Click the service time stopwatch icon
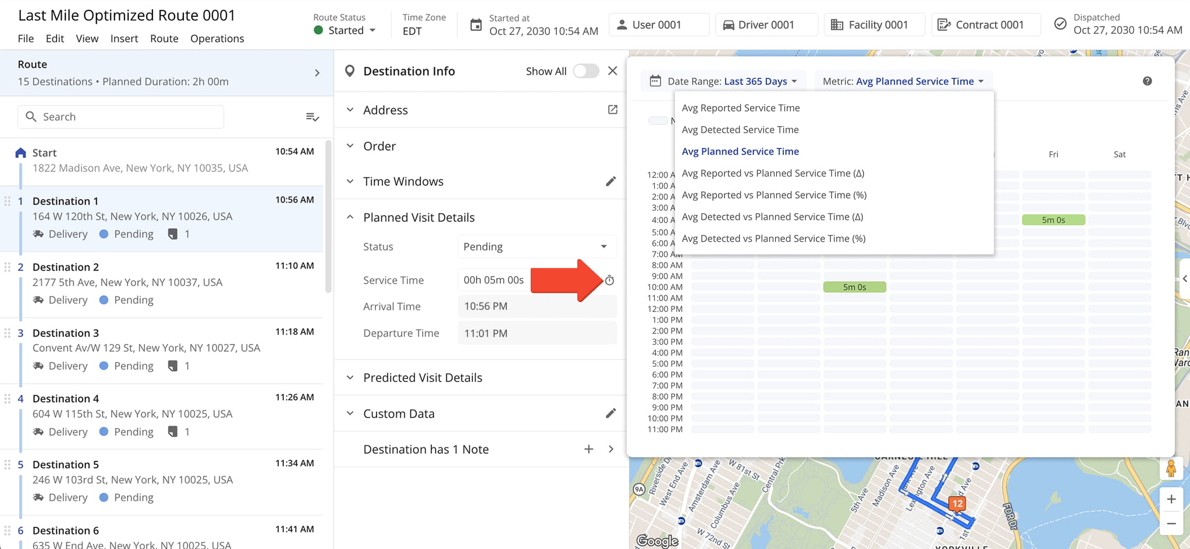This screenshot has height=549, width=1190. [609, 281]
